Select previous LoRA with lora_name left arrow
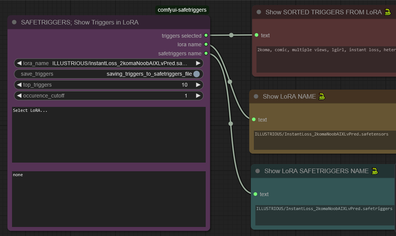Viewport: 396px width, 236px height. 19,63
